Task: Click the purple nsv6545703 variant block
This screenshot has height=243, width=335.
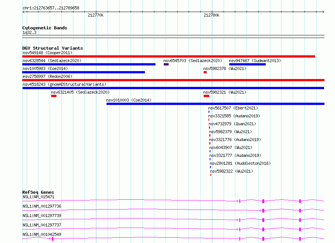Action: 166,64
